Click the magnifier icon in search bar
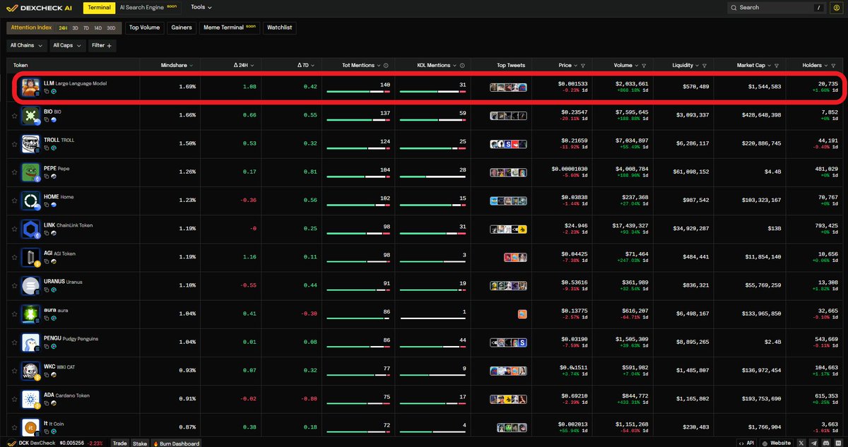Image resolution: width=848 pixels, height=447 pixels. pyautogui.click(x=734, y=8)
